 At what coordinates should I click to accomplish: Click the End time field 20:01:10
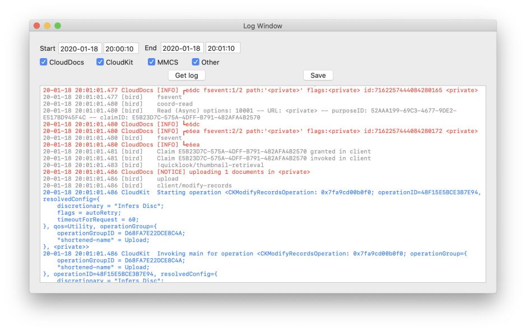[222, 49]
